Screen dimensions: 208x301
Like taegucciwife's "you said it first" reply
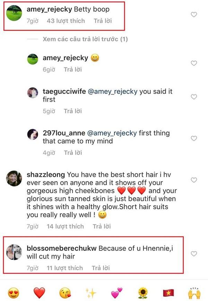(194, 97)
